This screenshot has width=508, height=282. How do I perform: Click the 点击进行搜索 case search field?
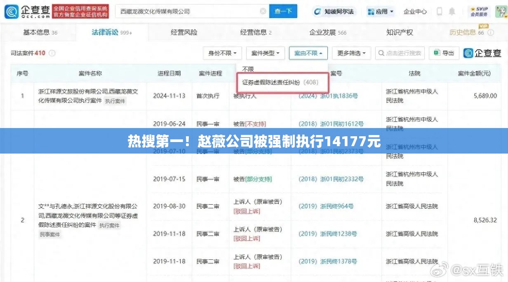click(x=400, y=53)
